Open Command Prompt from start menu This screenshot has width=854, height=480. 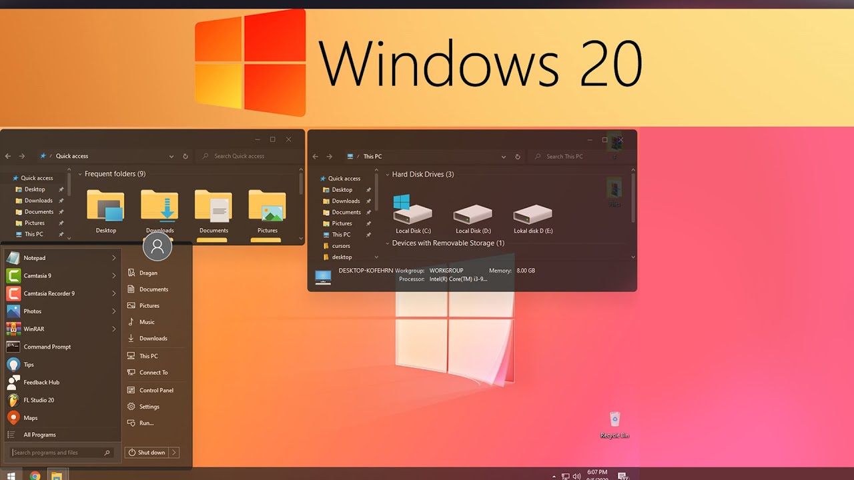[x=61, y=347]
